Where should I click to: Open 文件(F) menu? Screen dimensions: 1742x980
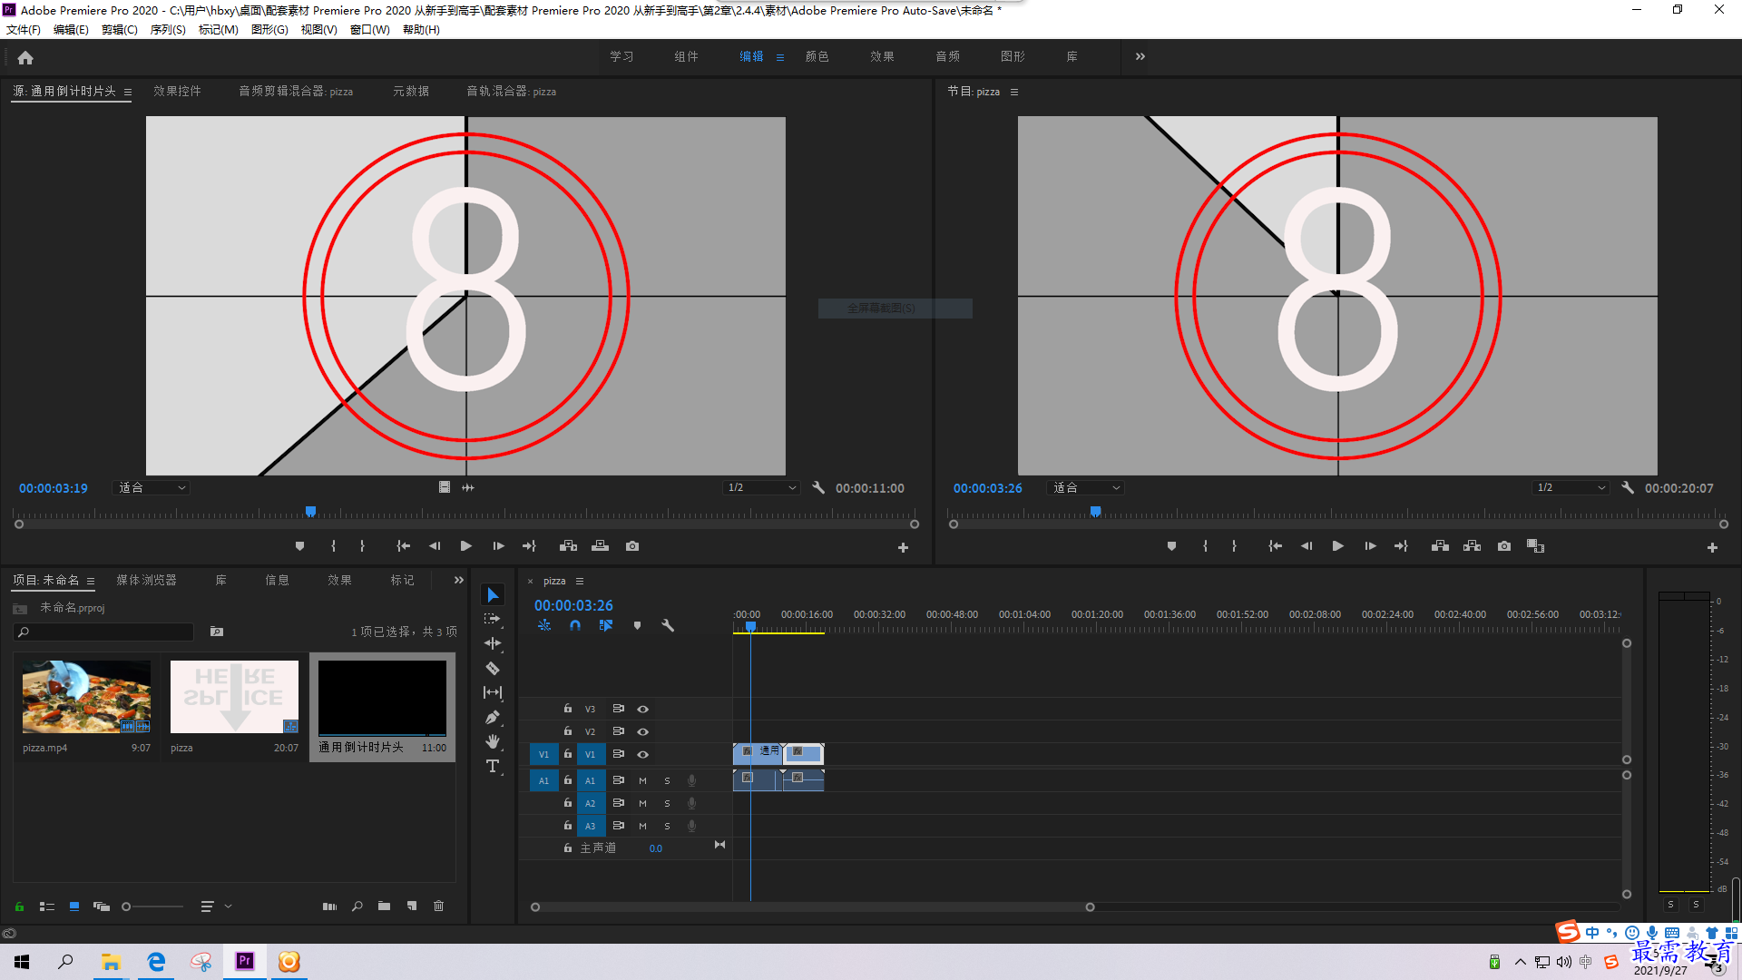tap(24, 30)
